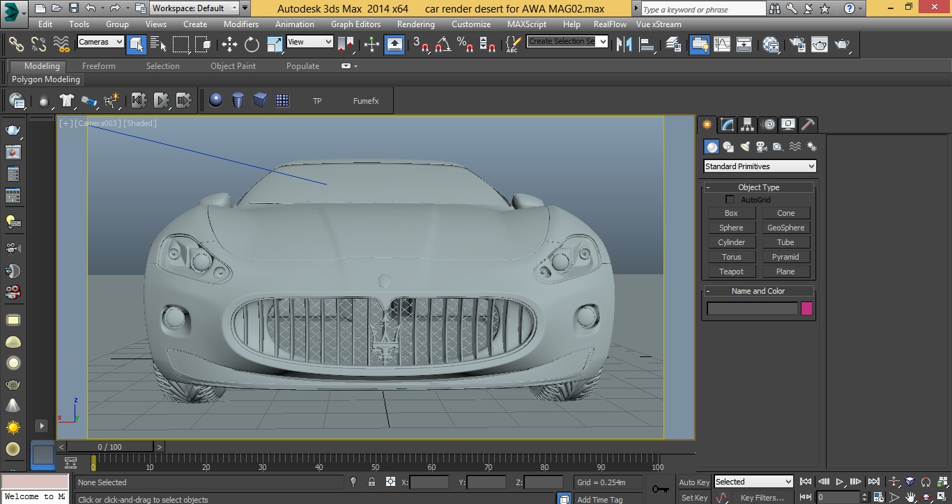
Task: Click the 0 / 100 time slider
Action: pyautogui.click(x=110, y=447)
